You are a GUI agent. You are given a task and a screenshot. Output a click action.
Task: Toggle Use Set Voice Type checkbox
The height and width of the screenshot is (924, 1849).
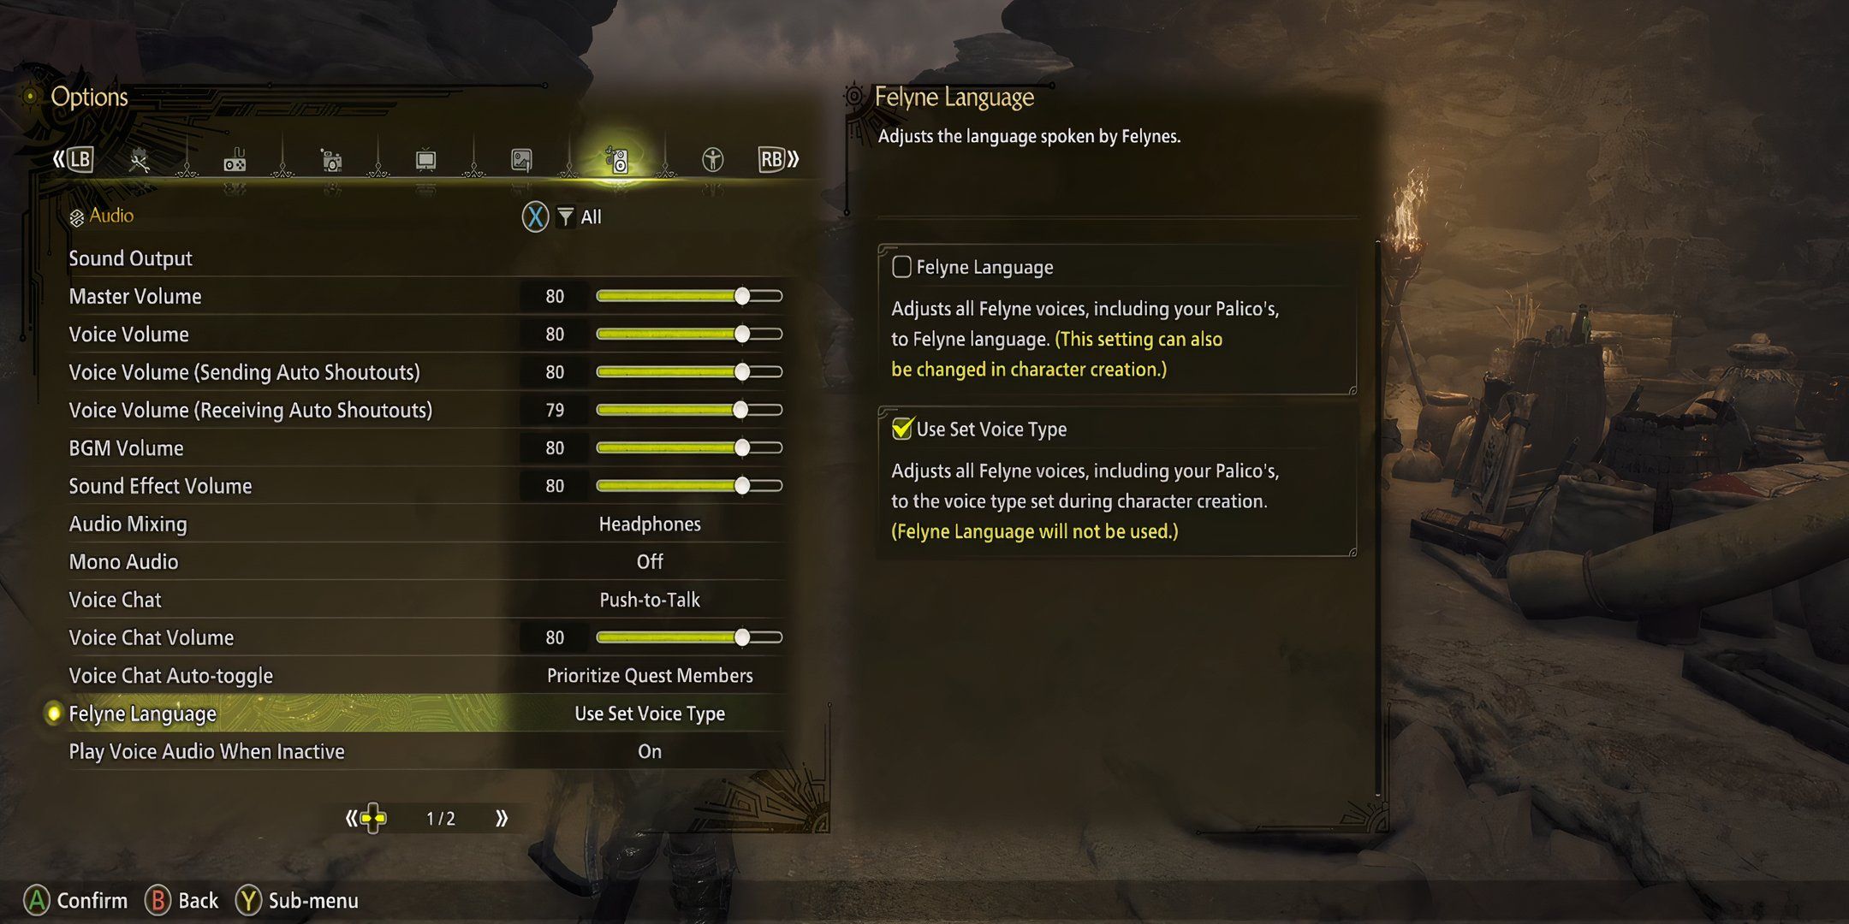click(x=901, y=427)
